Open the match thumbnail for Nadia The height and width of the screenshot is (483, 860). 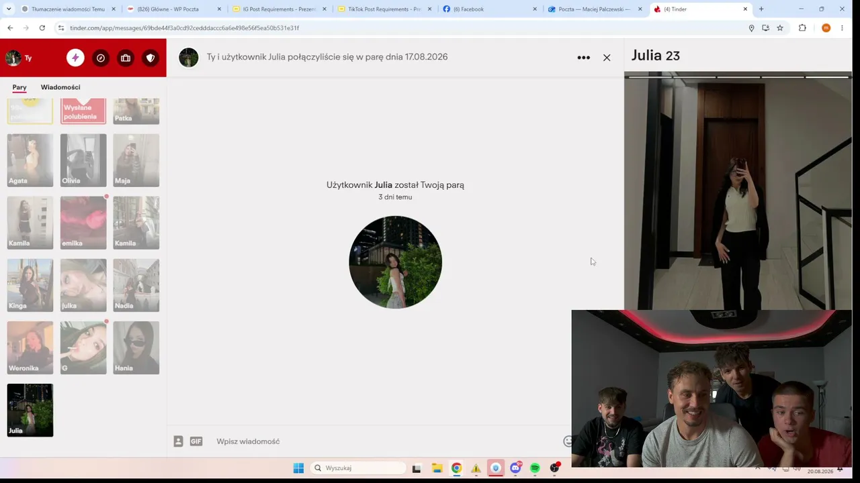[x=136, y=285]
